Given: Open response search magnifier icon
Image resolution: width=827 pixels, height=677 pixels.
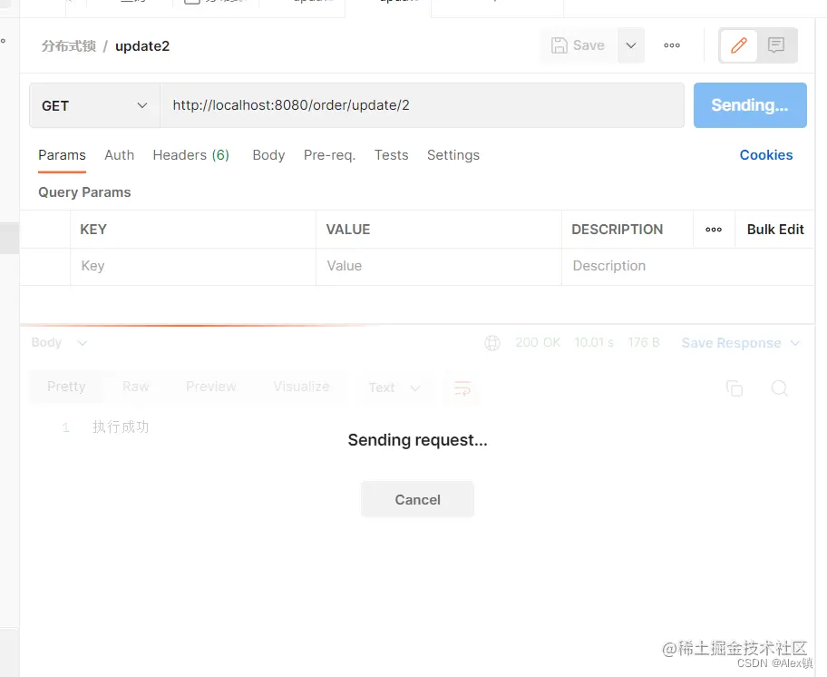Looking at the screenshot, I should 779,388.
